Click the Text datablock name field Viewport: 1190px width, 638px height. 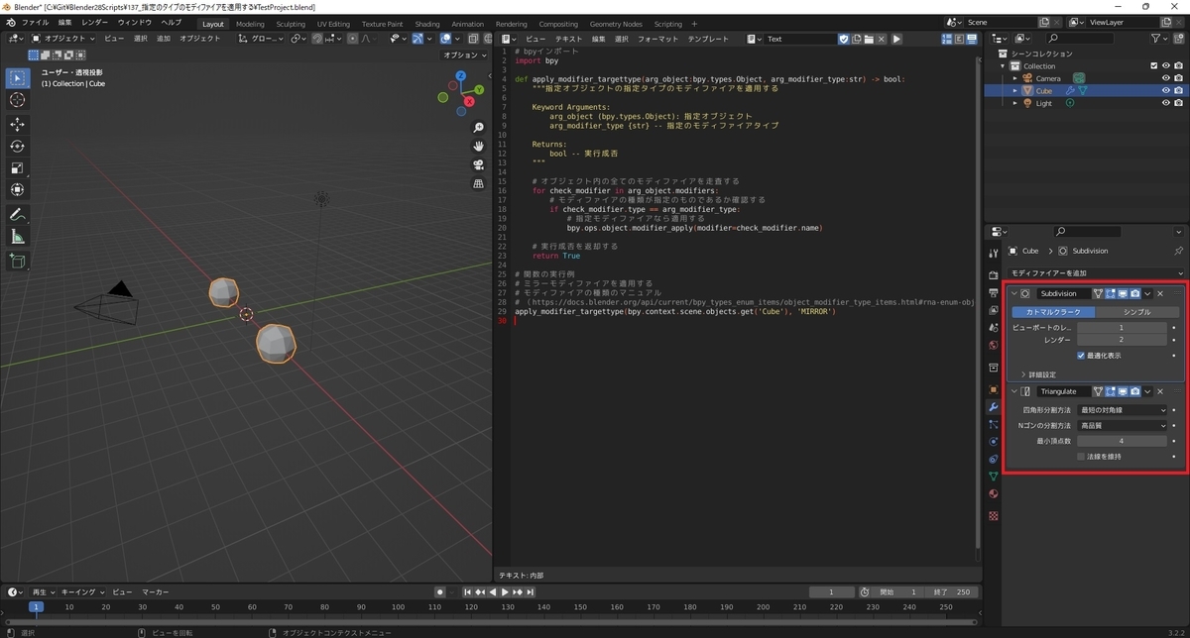(x=801, y=39)
